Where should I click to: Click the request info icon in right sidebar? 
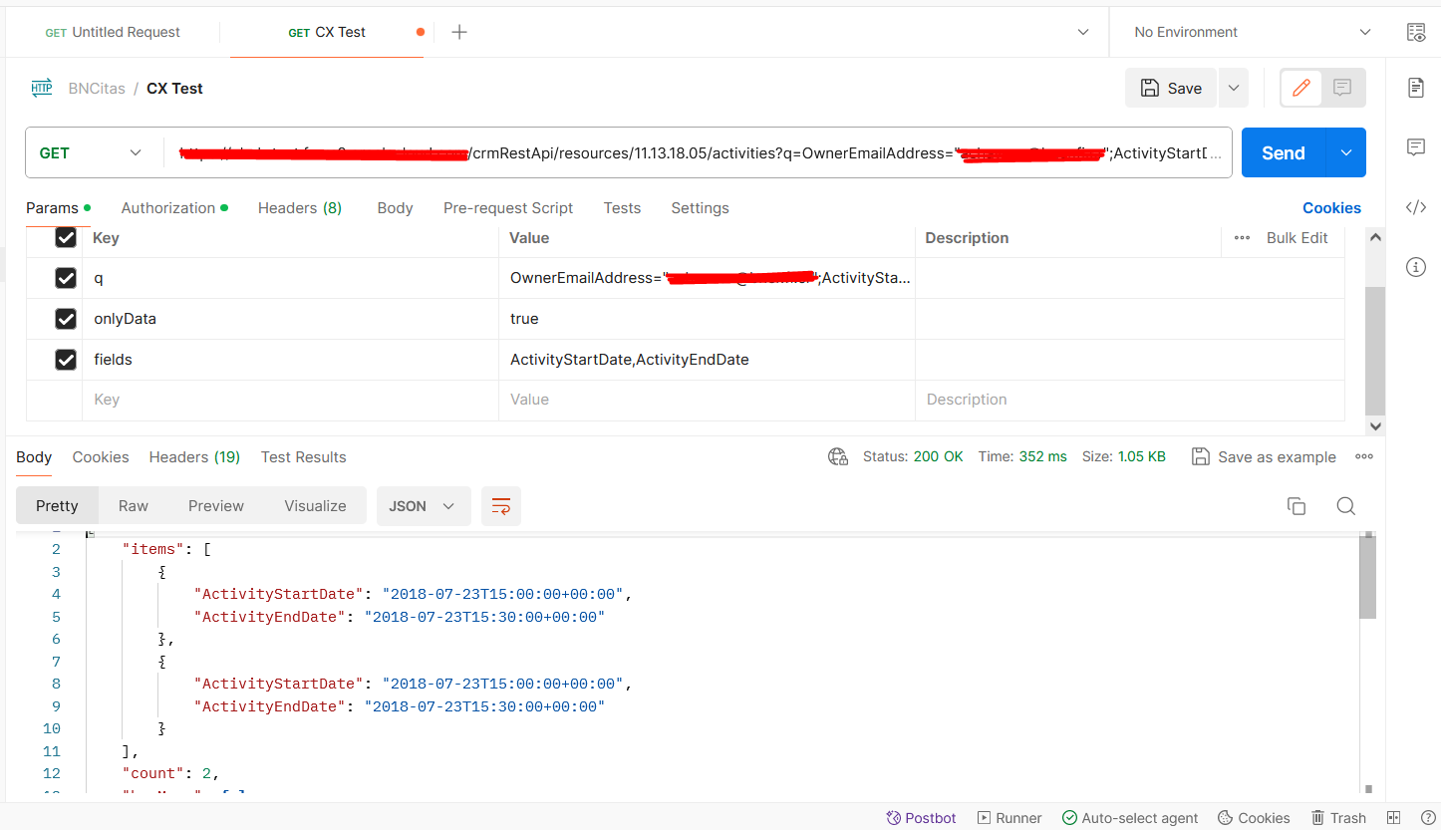pos(1416,266)
